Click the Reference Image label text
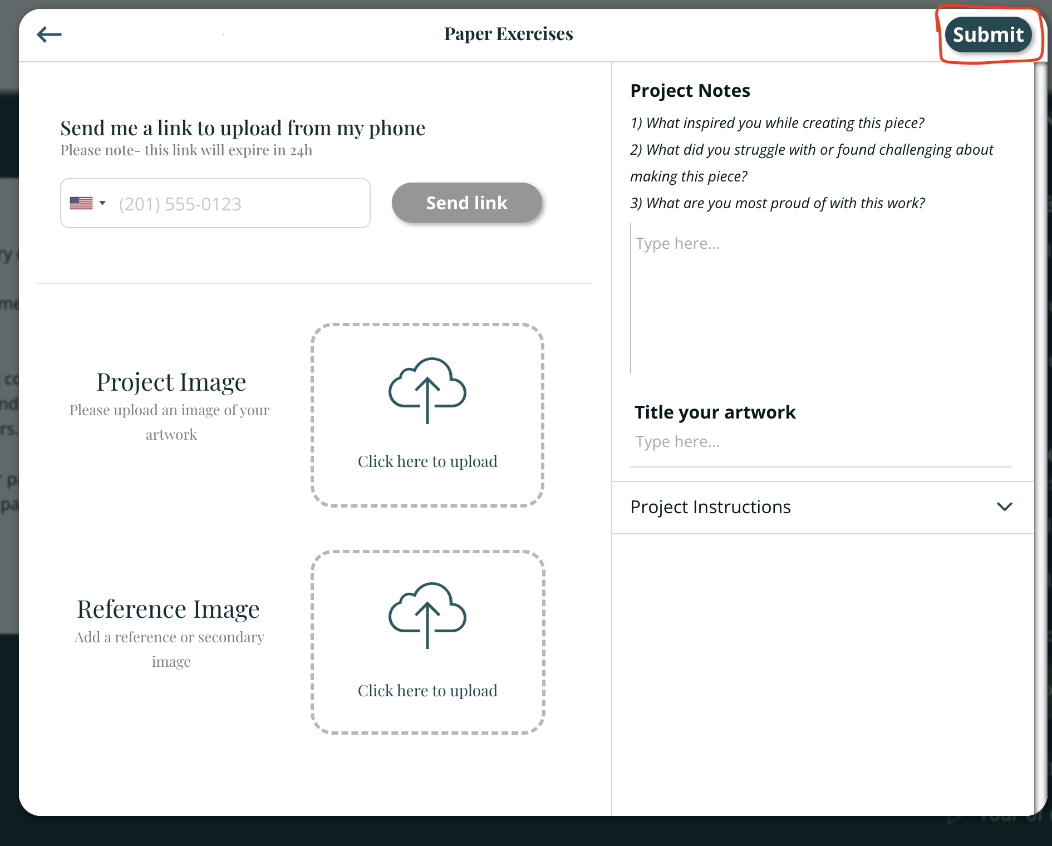The image size is (1052, 846). [168, 609]
